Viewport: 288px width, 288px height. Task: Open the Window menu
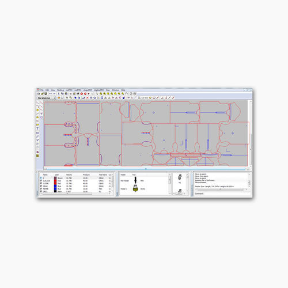(115, 90)
